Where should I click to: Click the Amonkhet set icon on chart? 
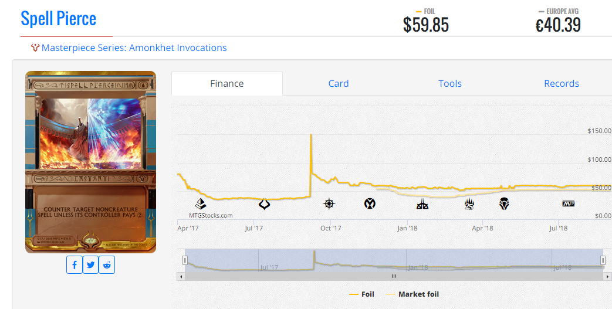pyautogui.click(x=201, y=203)
